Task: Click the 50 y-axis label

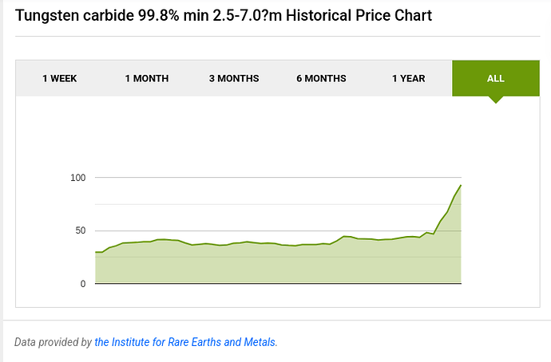Action: point(80,230)
